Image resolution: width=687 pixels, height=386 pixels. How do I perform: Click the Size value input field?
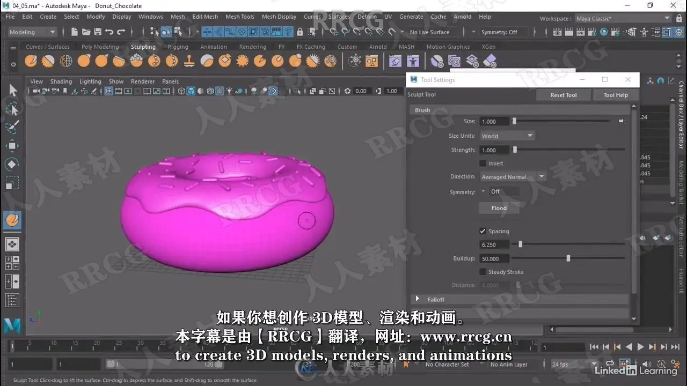click(x=494, y=122)
